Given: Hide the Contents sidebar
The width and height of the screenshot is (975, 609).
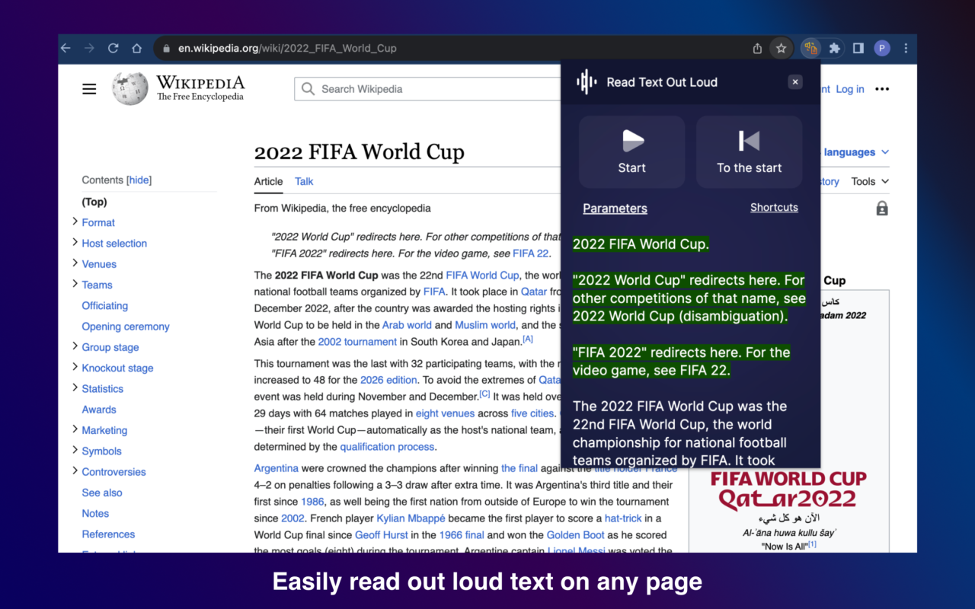Looking at the screenshot, I should [139, 180].
